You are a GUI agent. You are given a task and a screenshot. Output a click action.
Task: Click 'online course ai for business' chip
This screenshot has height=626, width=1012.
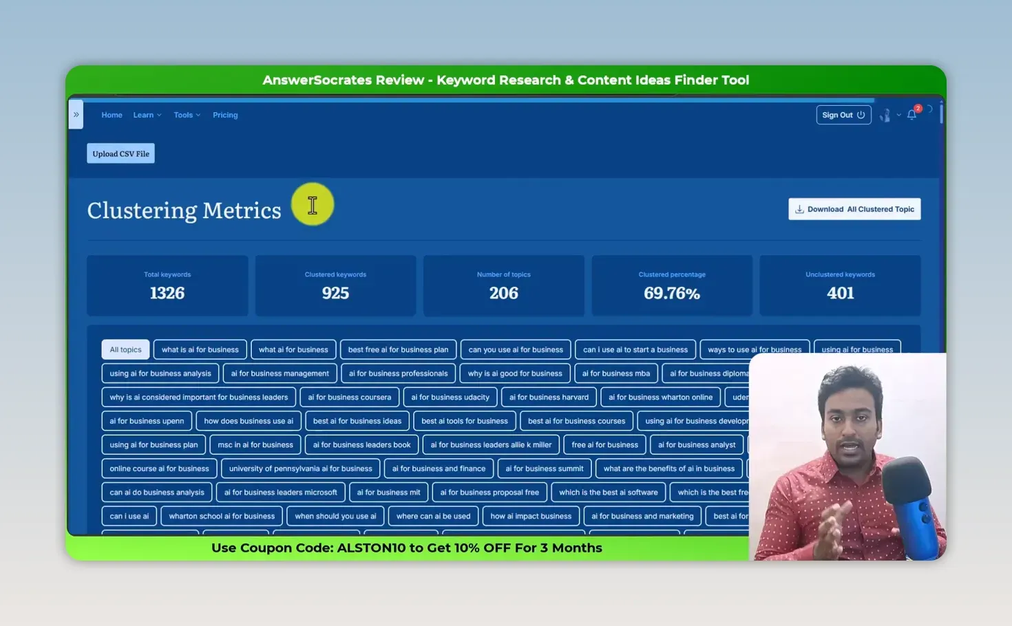point(159,468)
